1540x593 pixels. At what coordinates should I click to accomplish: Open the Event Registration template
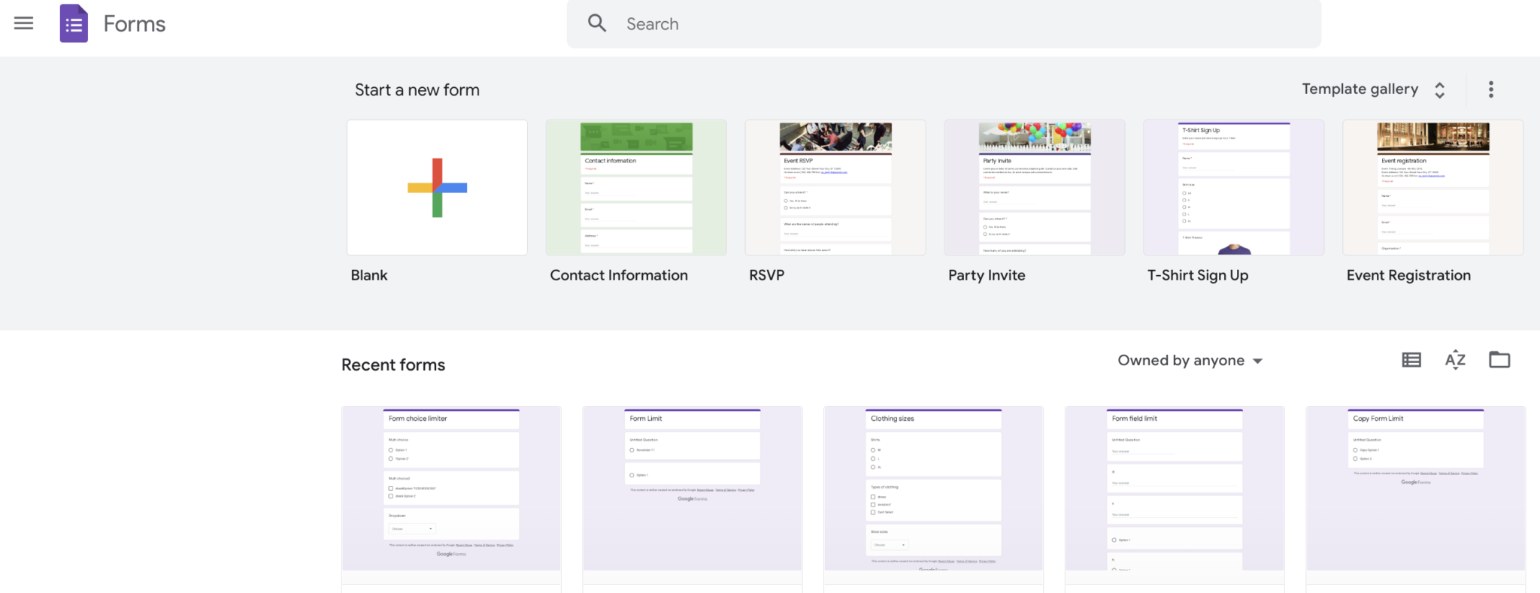click(1432, 188)
